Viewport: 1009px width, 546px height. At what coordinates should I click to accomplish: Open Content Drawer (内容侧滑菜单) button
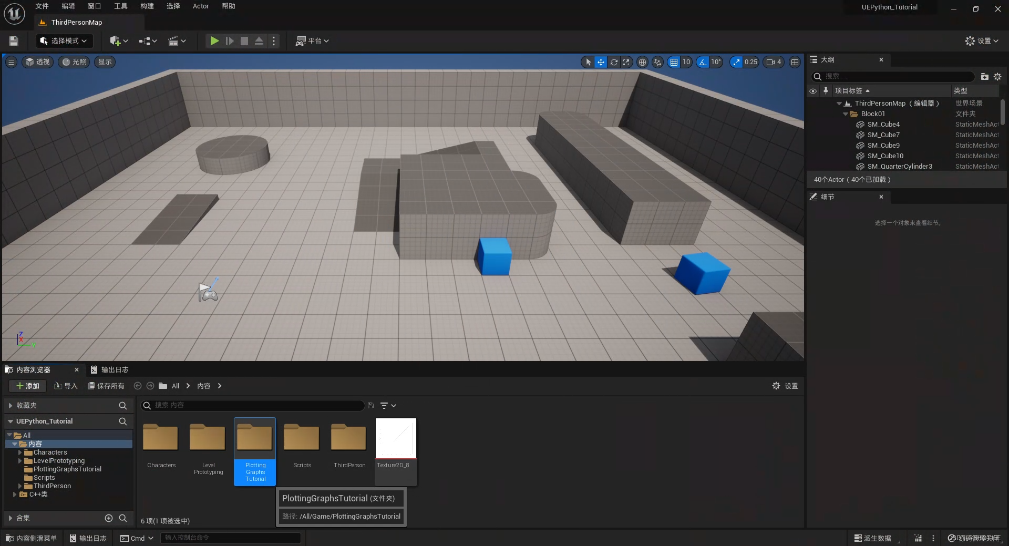pos(32,539)
